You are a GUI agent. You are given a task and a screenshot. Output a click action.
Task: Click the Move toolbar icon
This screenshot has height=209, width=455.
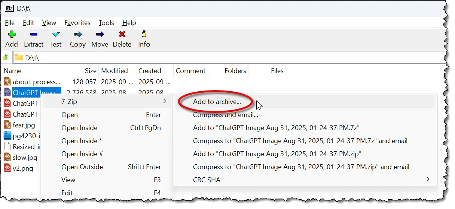point(100,35)
